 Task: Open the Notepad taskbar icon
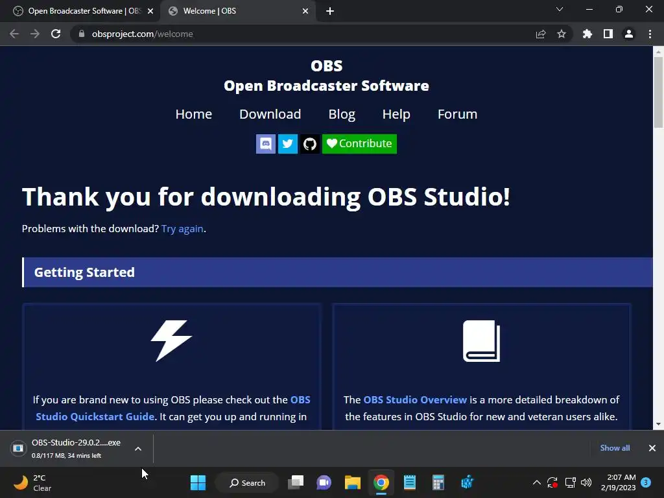point(410,482)
